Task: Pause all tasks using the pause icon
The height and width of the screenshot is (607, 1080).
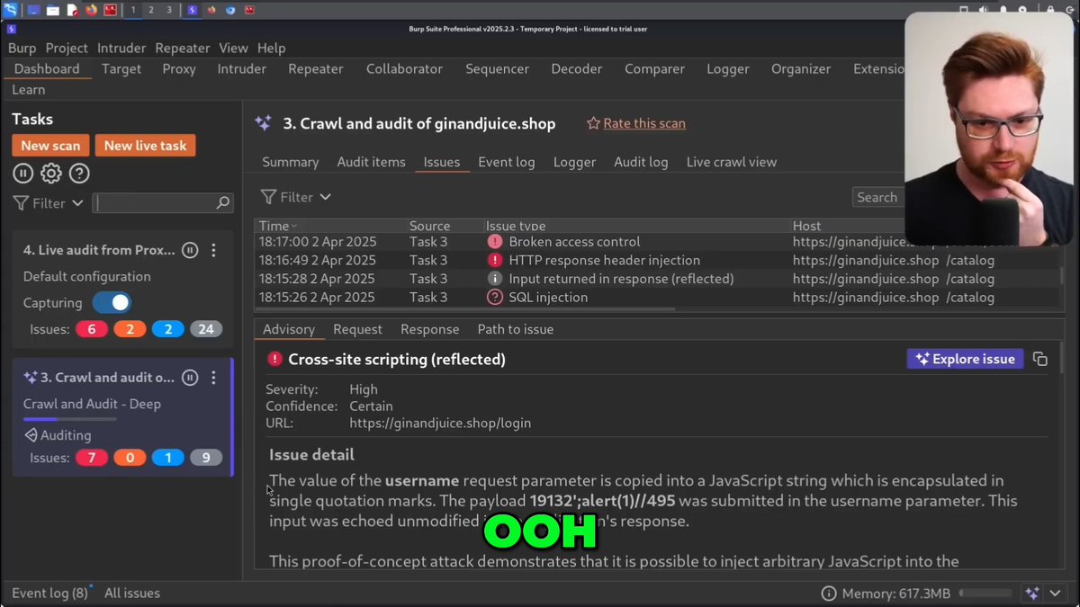Action: 22,174
